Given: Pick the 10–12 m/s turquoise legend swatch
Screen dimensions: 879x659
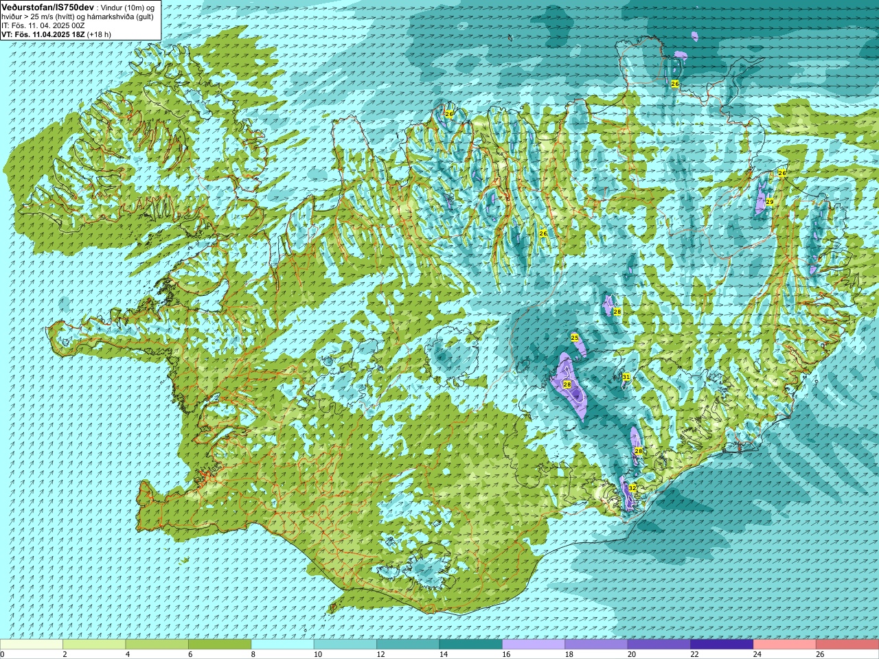Looking at the screenshot, I should tap(345, 645).
